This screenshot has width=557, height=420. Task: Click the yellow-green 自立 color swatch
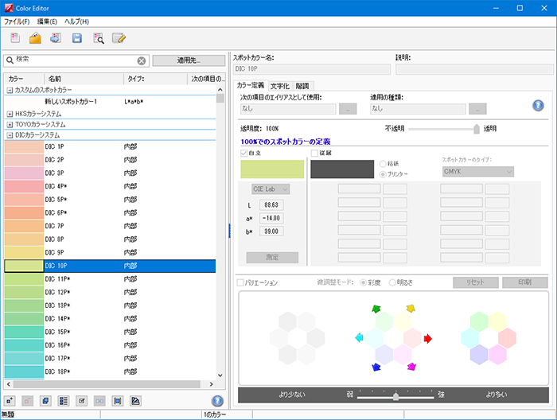pyautogui.click(x=272, y=169)
